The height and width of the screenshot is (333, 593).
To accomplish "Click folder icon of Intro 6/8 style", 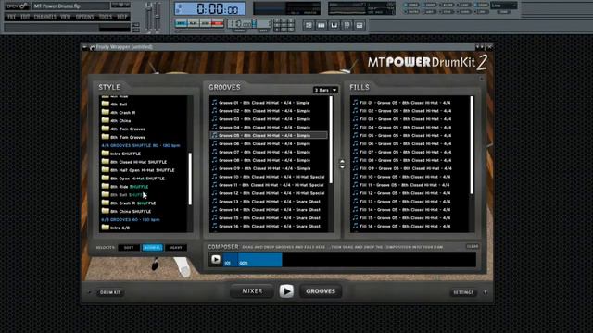I will [106, 228].
